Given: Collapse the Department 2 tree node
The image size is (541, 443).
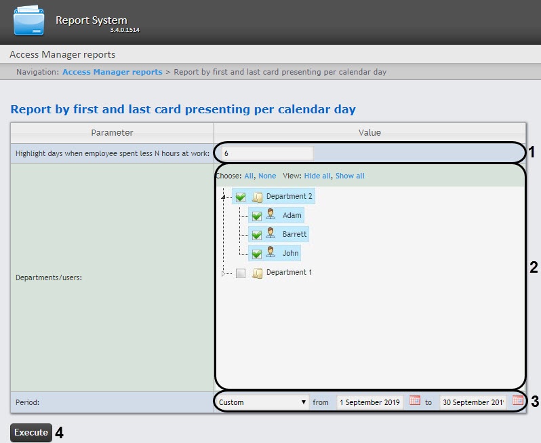Looking at the screenshot, I should [x=223, y=197].
